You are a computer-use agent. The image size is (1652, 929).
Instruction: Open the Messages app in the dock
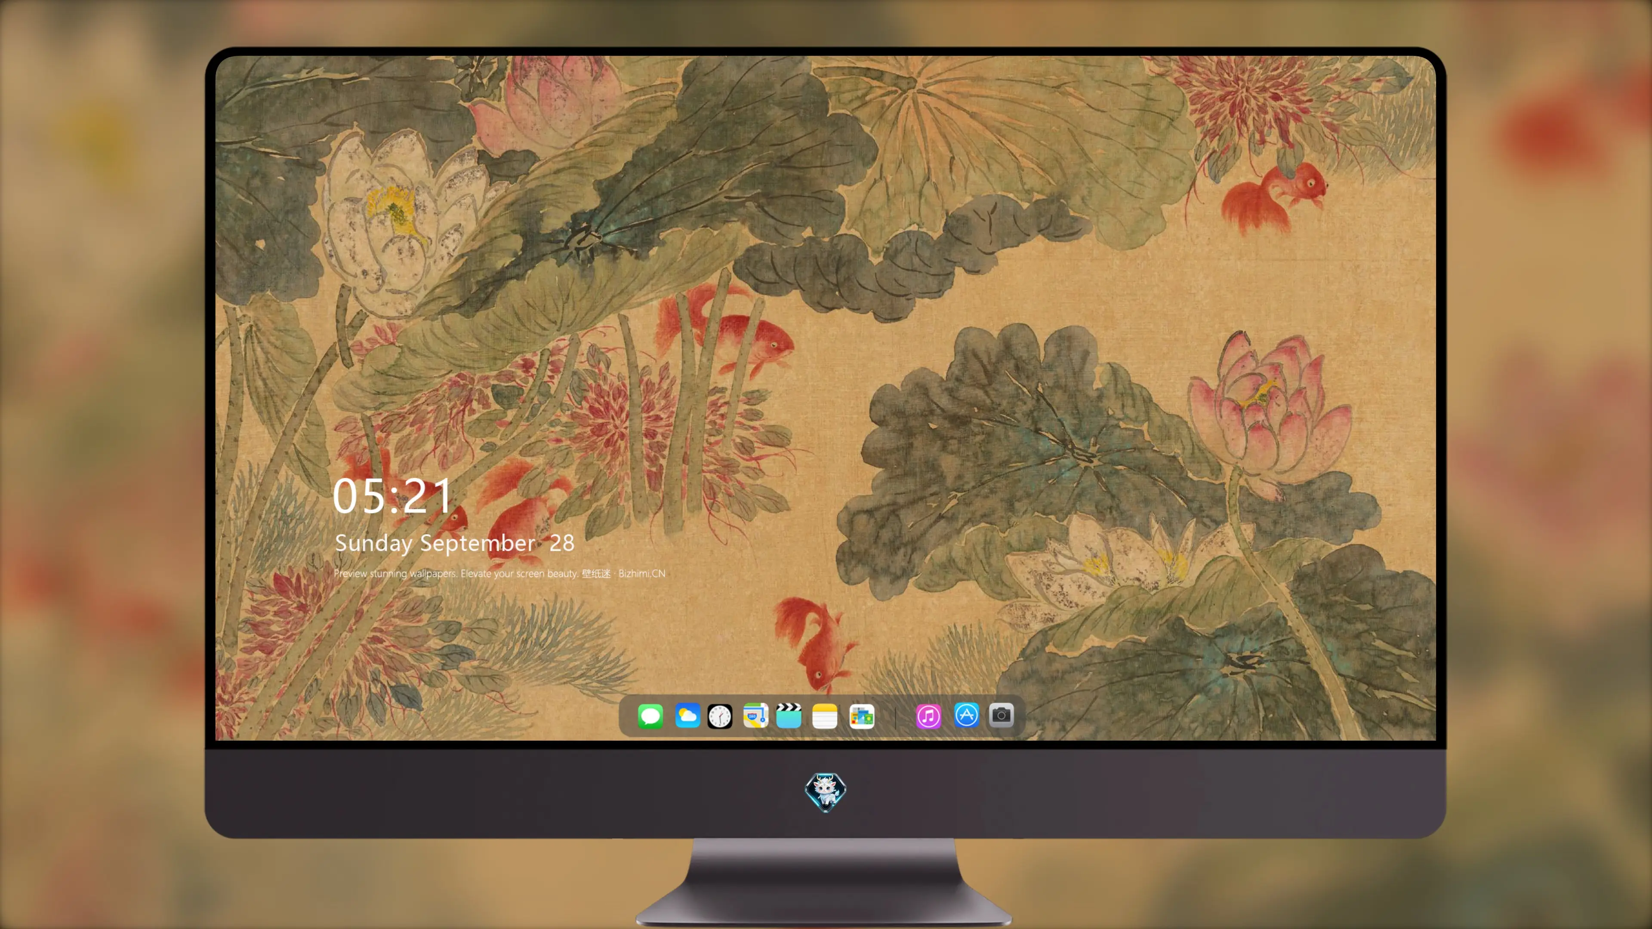(x=650, y=716)
